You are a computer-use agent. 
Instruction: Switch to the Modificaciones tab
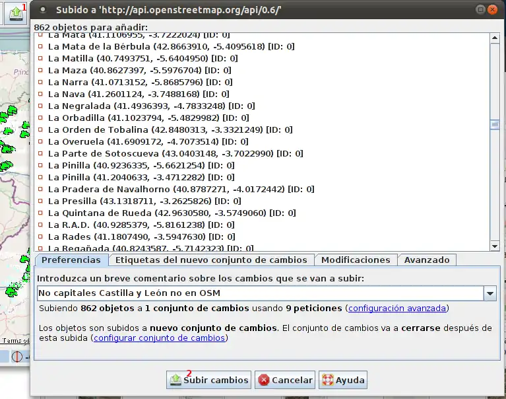click(356, 260)
